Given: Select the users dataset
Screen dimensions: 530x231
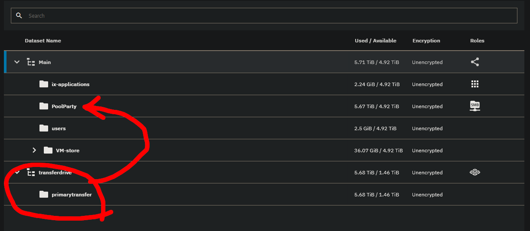Looking at the screenshot, I should coord(59,128).
